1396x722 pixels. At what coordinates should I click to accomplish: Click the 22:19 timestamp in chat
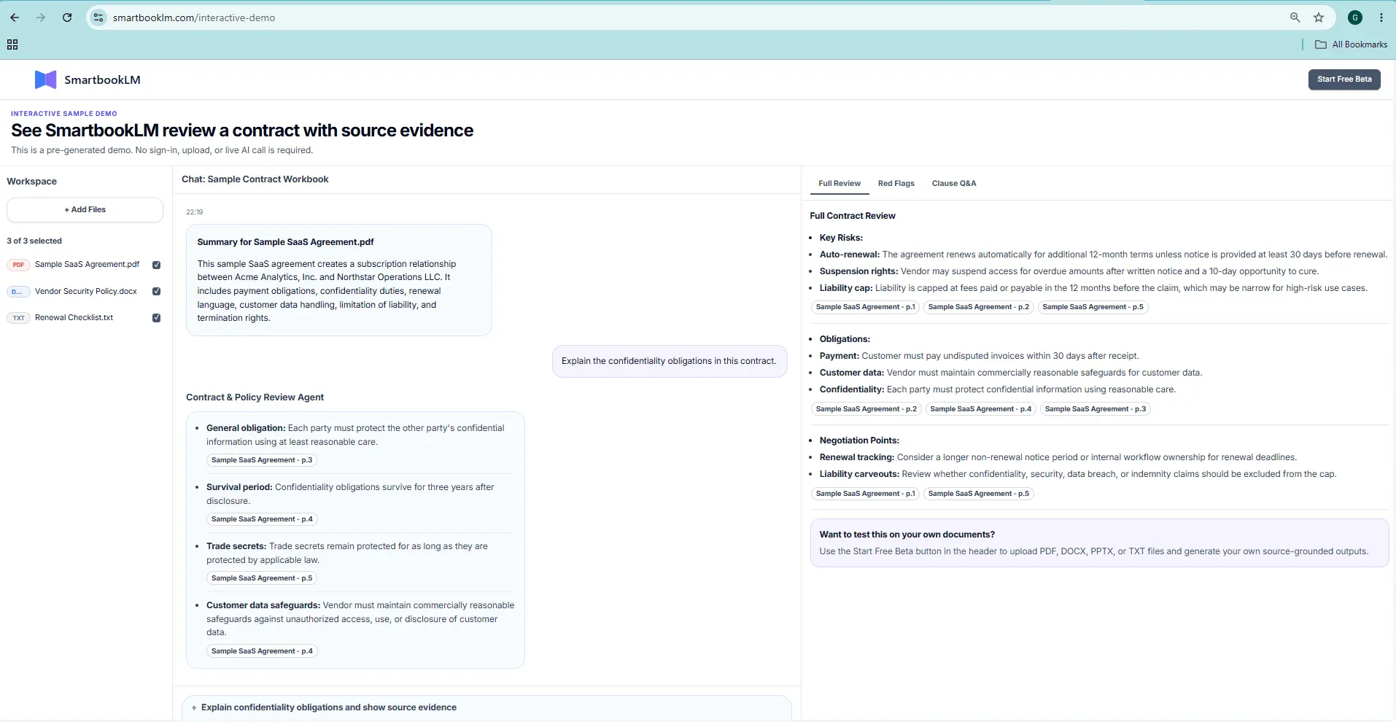(194, 212)
